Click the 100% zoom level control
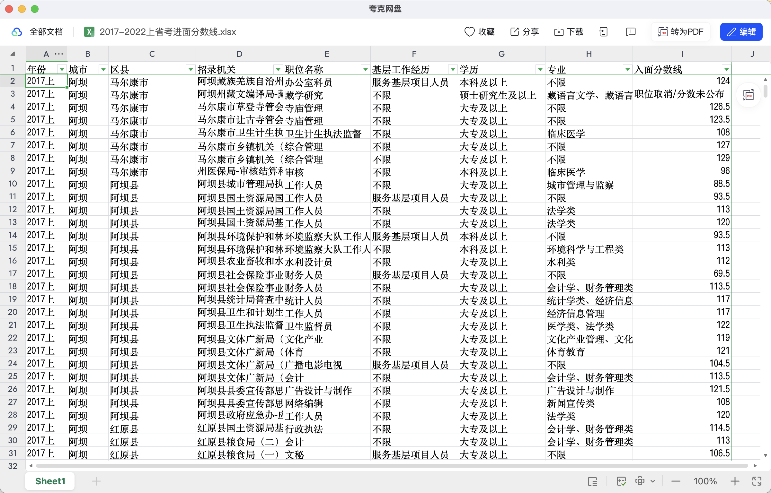 705,481
